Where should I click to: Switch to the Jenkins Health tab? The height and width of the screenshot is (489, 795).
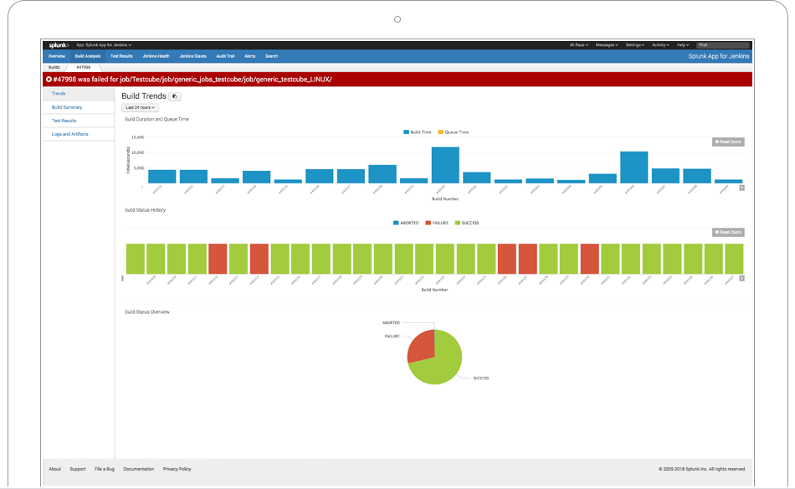[156, 56]
